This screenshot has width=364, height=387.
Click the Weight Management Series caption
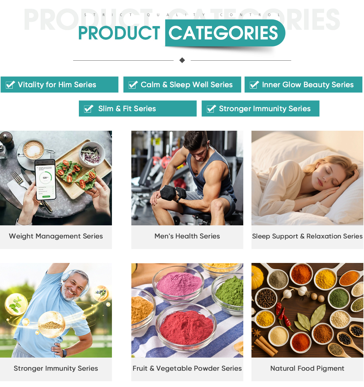pyautogui.click(x=56, y=236)
